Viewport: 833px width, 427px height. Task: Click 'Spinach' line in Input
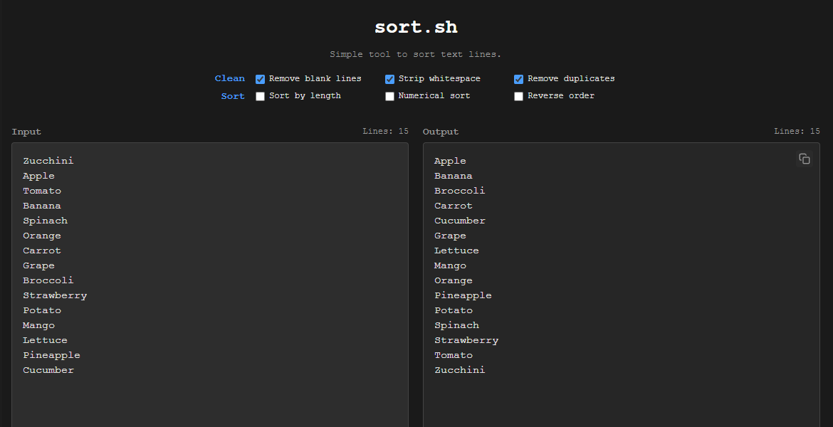[45, 221]
